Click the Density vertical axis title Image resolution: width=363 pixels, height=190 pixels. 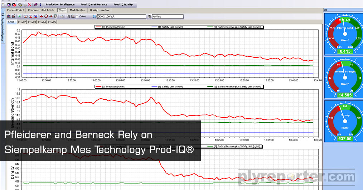pos(12,172)
